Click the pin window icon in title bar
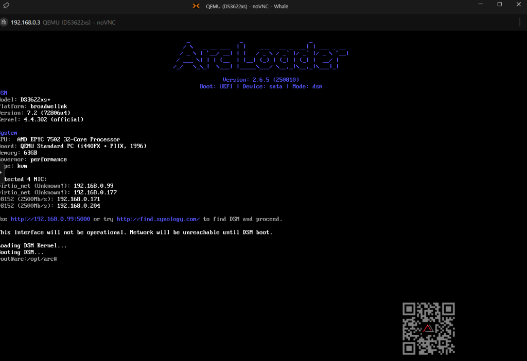527x361 pixels. point(5,6)
